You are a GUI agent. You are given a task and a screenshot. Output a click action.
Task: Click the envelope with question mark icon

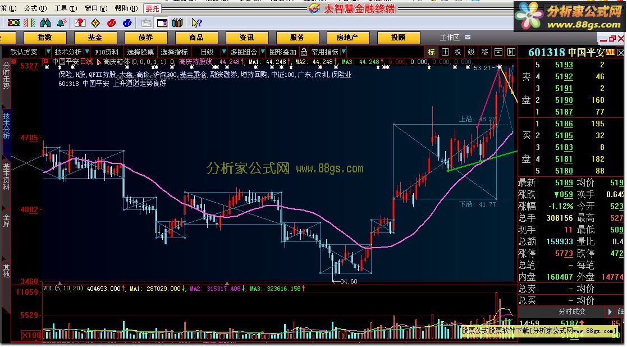pos(80,23)
